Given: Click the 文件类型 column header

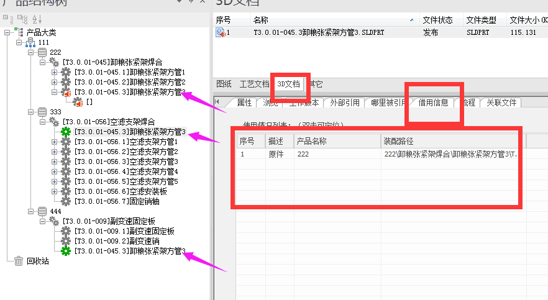Looking at the screenshot, I should click(485, 20).
